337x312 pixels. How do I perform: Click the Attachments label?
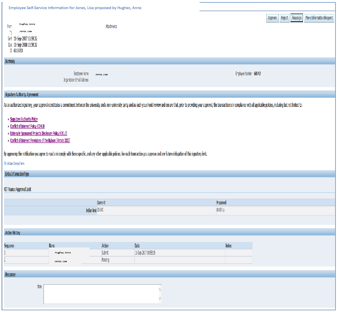click(111, 27)
